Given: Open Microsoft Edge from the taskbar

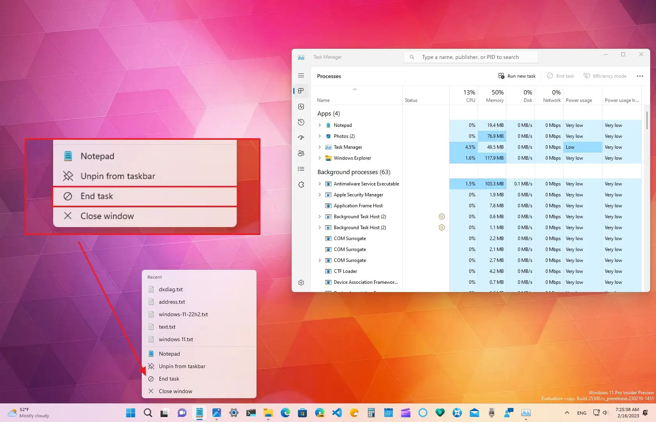Looking at the screenshot, I should click(x=285, y=413).
